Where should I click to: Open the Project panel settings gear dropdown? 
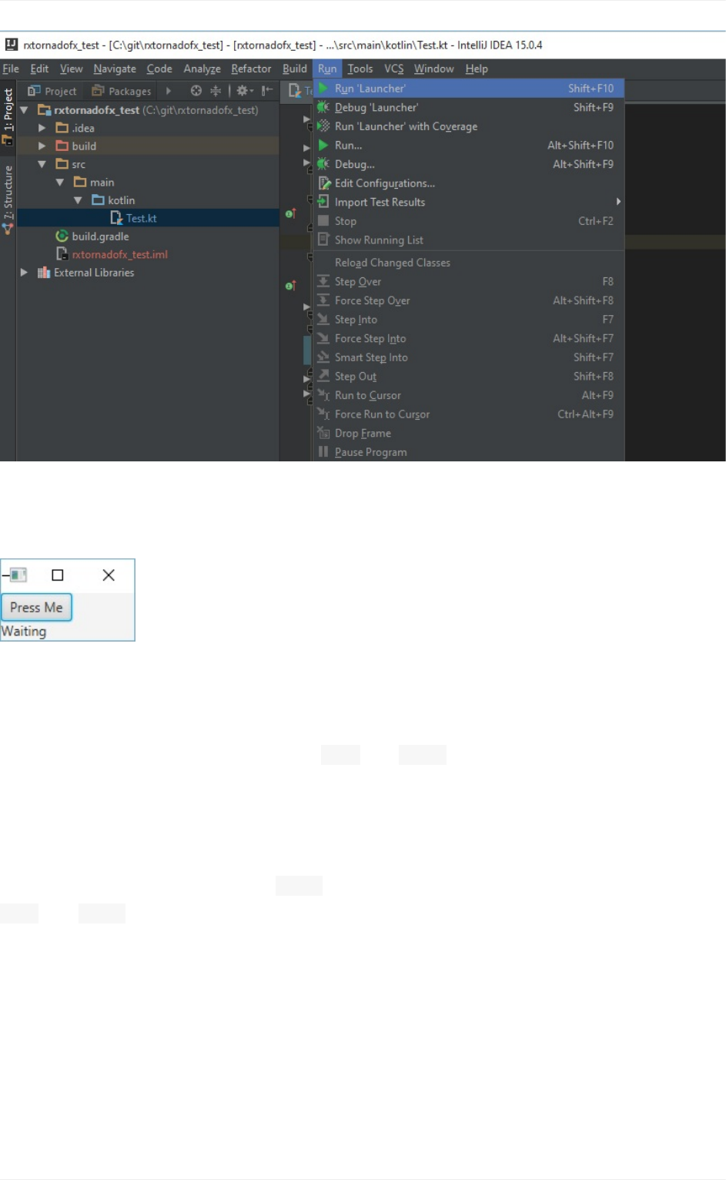[245, 91]
